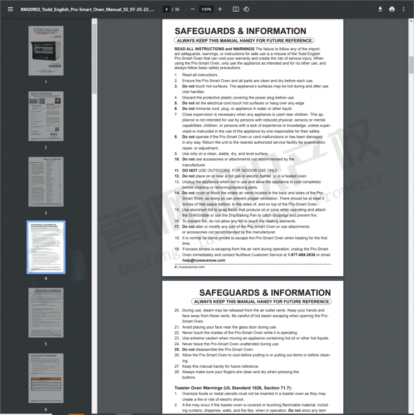414x415 pixels.
Task: Click the READ ALL INSTRUCTIONS and WARNINGS text
Action: (214, 49)
